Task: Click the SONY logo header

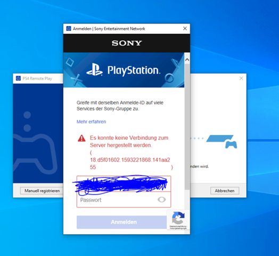Action: click(x=127, y=43)
